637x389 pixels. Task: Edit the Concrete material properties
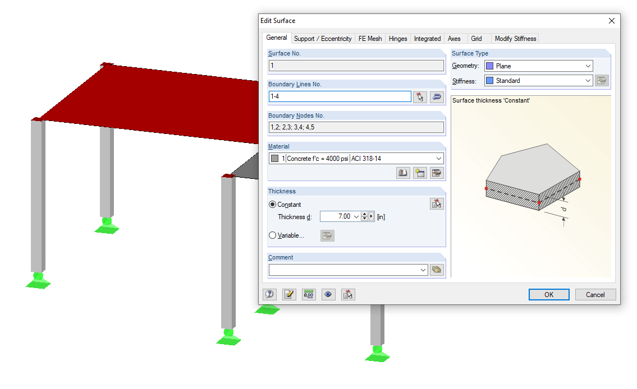click(x=437, y=173)
